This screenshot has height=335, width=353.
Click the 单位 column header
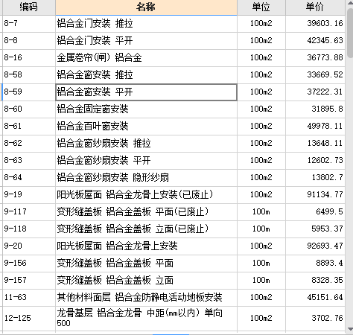pyautogui.click(x=261, y=7)
